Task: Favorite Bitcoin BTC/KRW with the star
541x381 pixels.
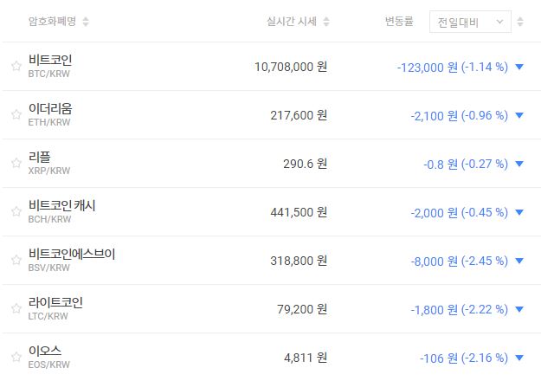Action: pyautogui.click(x=16, y=66)
